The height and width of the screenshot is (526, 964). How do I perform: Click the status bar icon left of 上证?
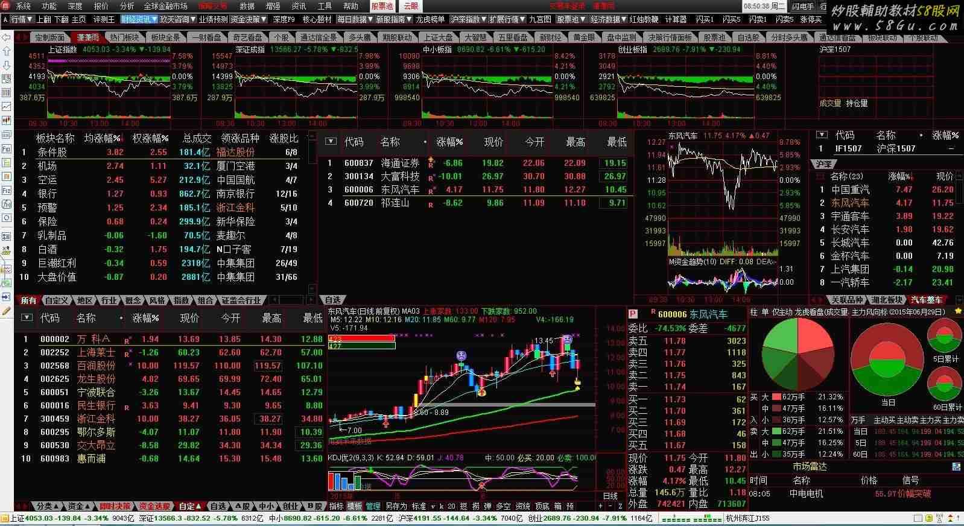pyautogui.click(x=5, y=518)
